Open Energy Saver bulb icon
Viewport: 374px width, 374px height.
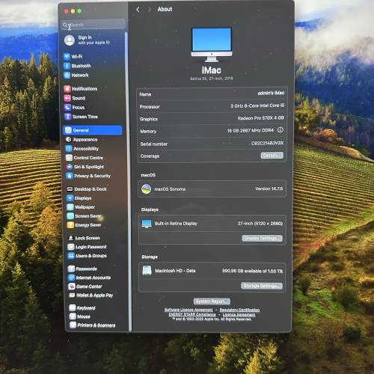click(x=71, y=225)
